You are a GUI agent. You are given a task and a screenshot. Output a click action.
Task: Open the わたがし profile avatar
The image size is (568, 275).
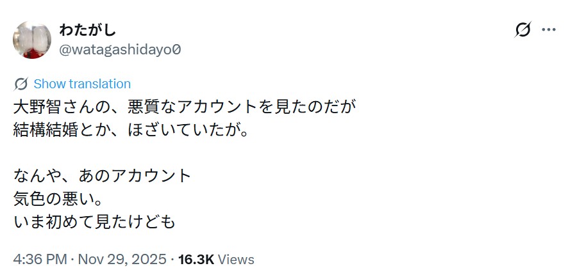click(32, 40)
